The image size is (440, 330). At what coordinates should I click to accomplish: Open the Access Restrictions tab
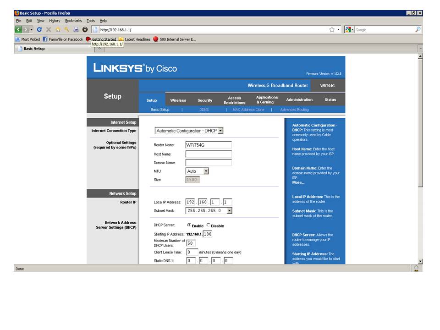pos(235,100)
